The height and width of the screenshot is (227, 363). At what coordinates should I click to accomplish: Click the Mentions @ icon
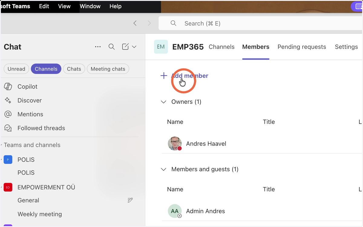[8, 114]
